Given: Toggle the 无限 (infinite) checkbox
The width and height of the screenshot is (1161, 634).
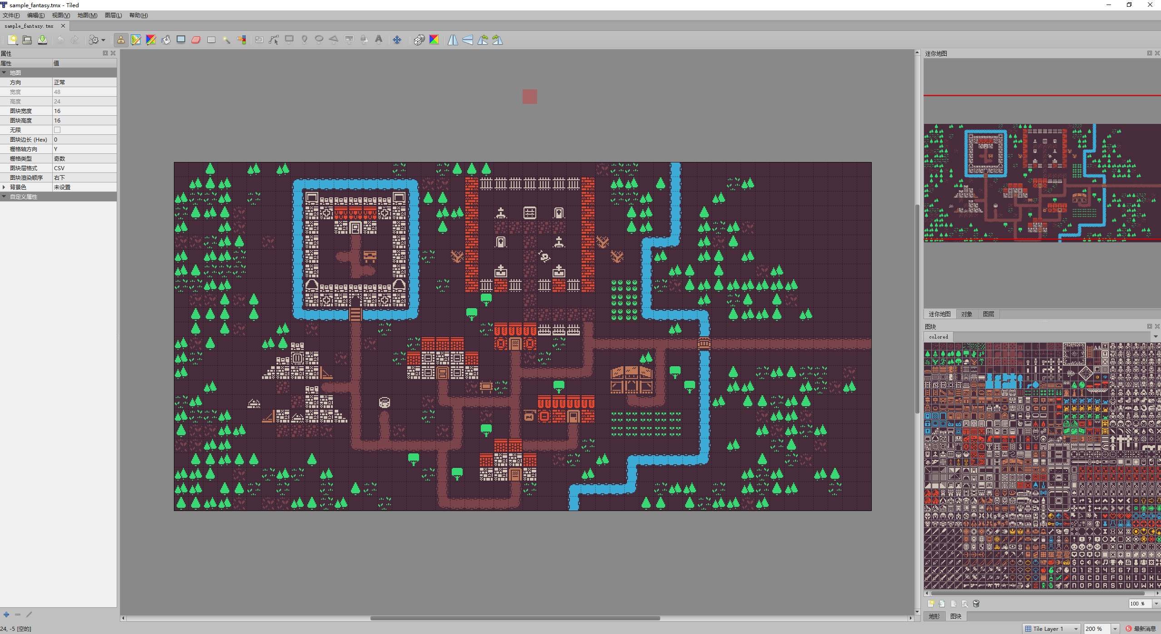Looking at the screenshot, I should [57, 130].
